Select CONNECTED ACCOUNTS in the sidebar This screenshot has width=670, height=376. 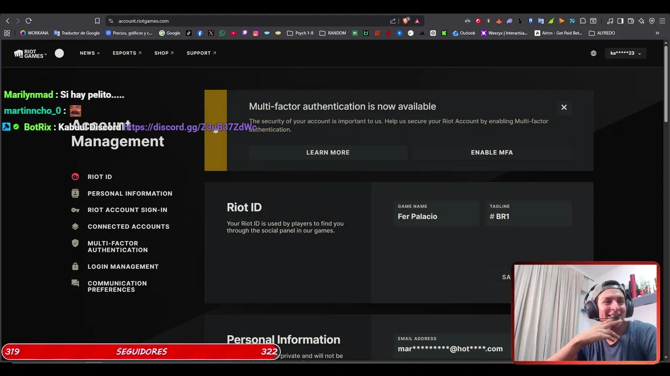click(x=120, y=227)
